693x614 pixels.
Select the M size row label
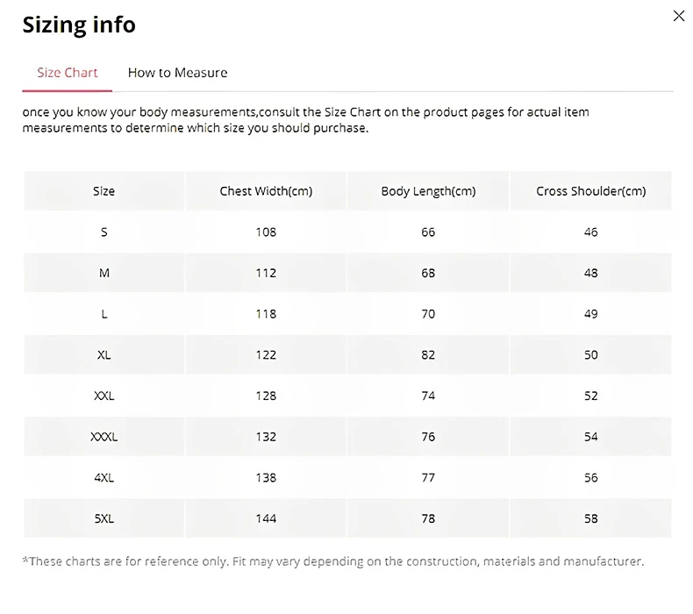(x=104, y=273)
